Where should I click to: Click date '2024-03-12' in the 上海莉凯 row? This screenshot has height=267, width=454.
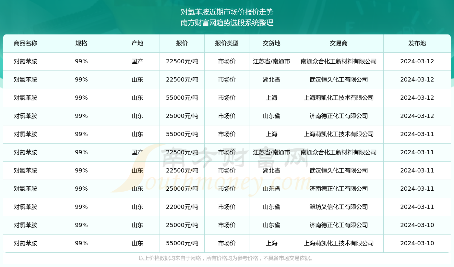point(417,98)
